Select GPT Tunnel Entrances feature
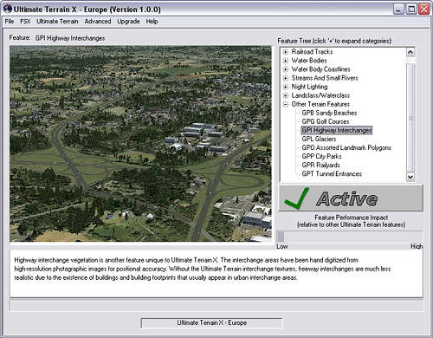The width and height of the screenshot is (433, 338). (x=332, y=173)
